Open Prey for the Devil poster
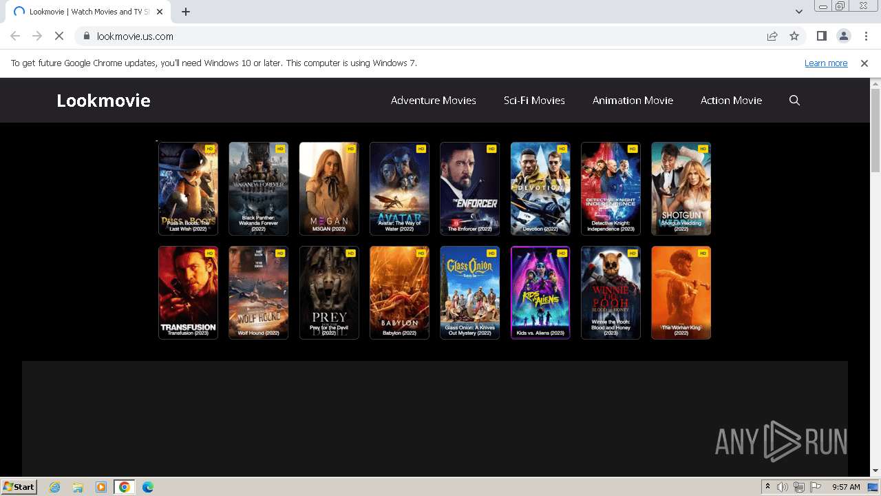 (329, 293)
